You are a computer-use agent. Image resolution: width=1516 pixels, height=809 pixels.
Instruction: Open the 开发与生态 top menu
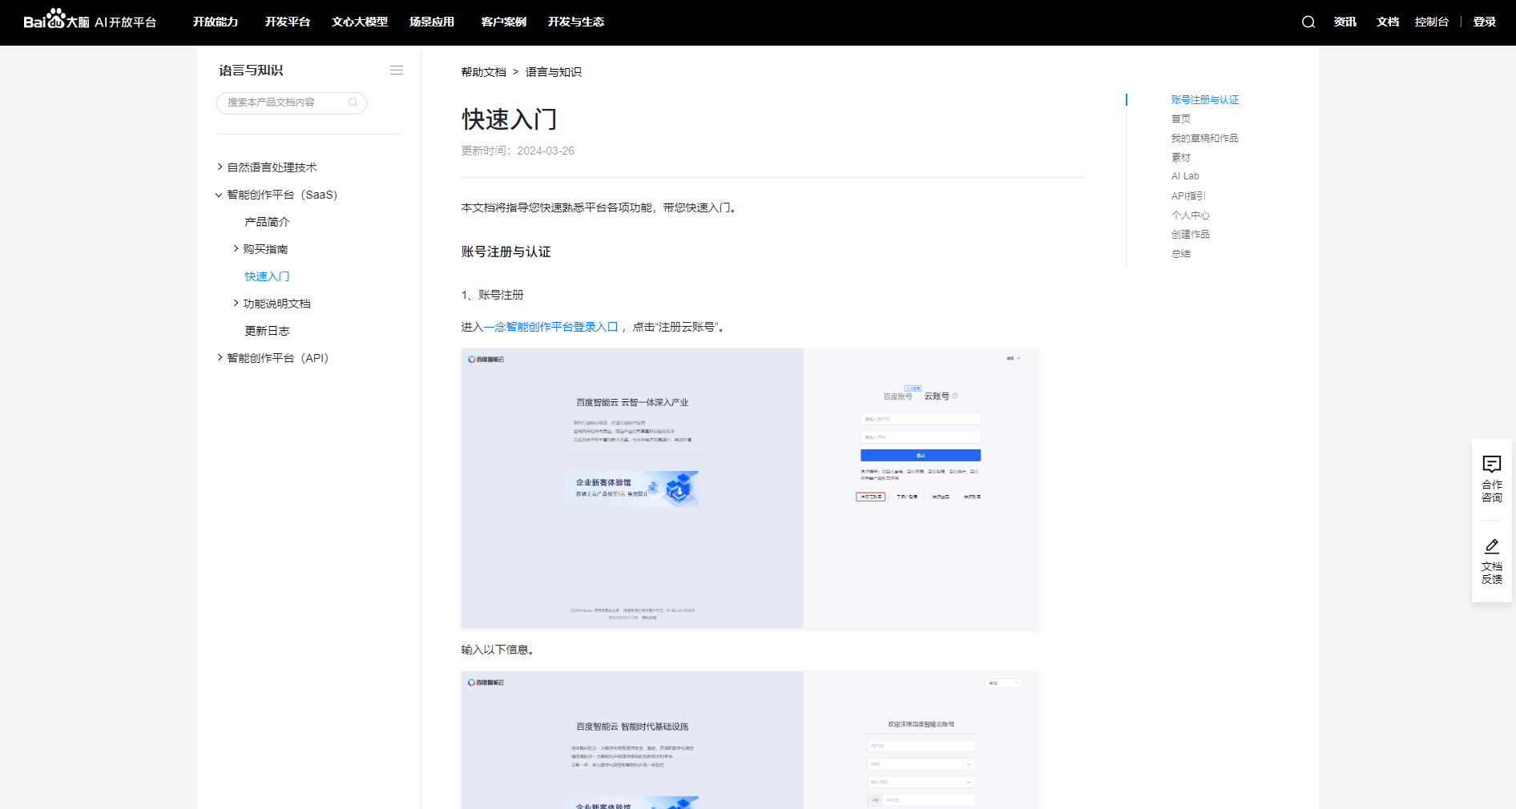[576, 22]
